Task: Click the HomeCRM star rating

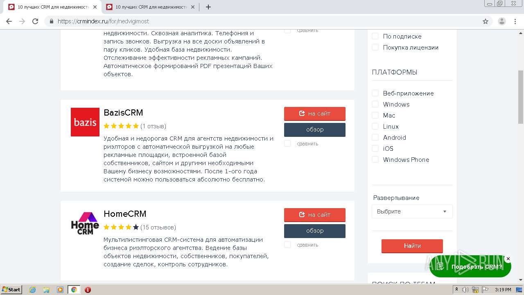Action: [121, 227]
